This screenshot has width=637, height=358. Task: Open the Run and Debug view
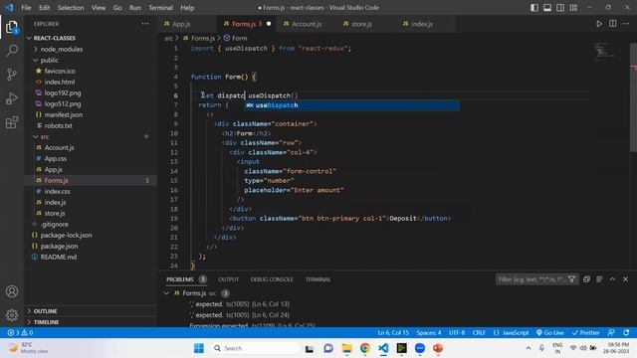pyautogui.click(x=12, y=98)
